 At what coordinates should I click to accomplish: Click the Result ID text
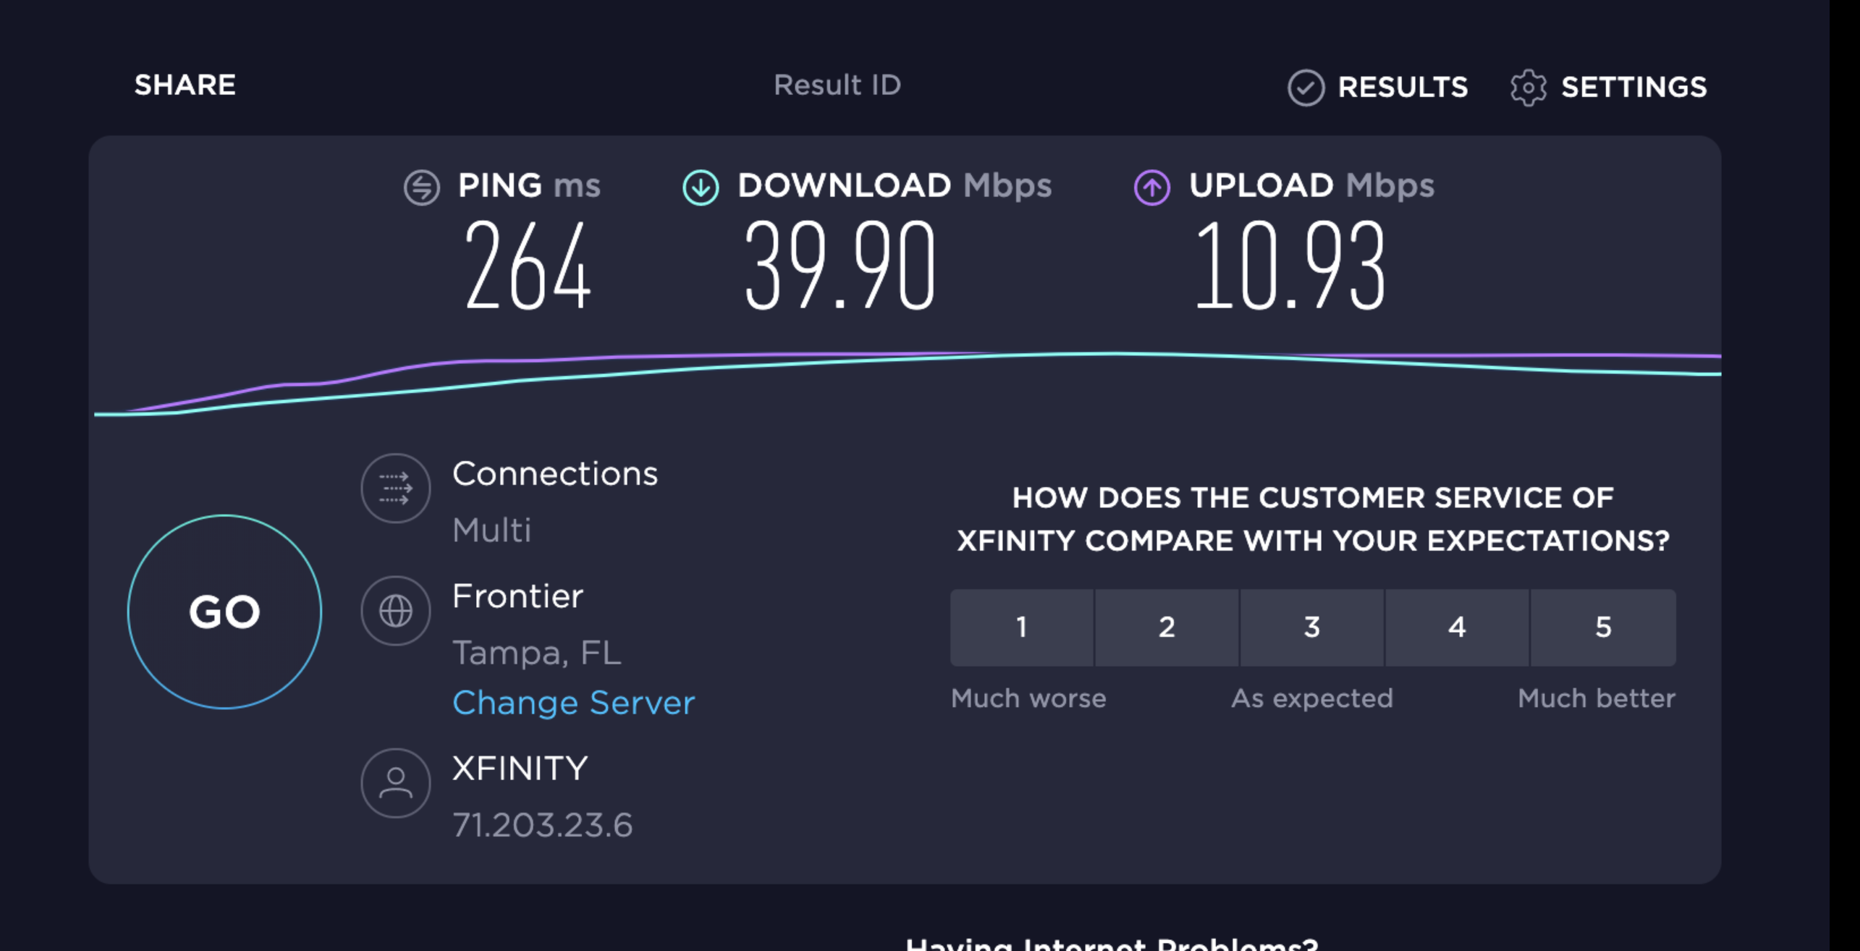[x=837, y=85]
